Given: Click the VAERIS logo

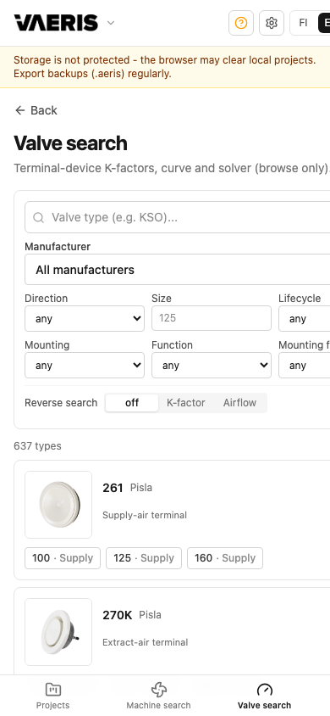Looking at the screenshot, I should [x=56, y=23].
